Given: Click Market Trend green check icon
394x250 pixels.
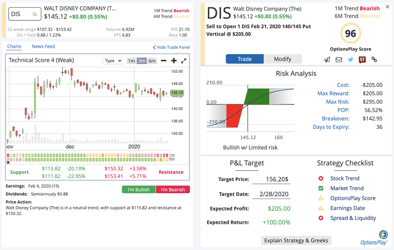Looking at the screenshot, I should pos(321,188).
